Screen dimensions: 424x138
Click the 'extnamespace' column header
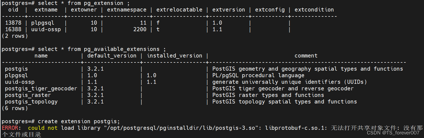click(x=127, y=10)
